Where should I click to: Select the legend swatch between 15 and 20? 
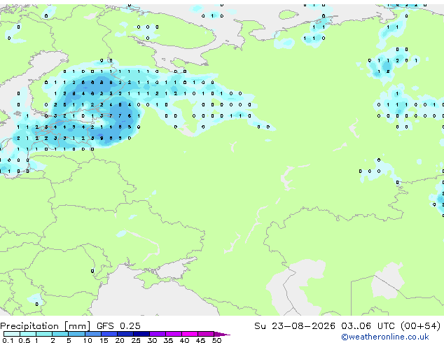[109, 334]
